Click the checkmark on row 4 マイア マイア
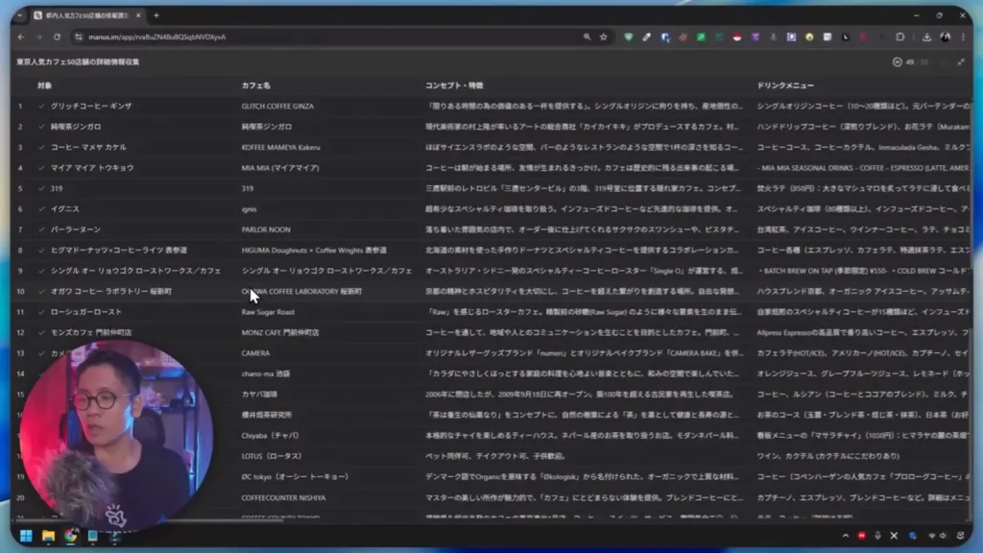 [x=41, y=168]
